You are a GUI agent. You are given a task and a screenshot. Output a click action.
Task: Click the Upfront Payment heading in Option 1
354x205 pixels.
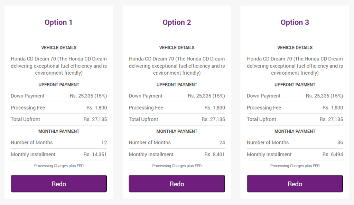(x=59, y=85)
